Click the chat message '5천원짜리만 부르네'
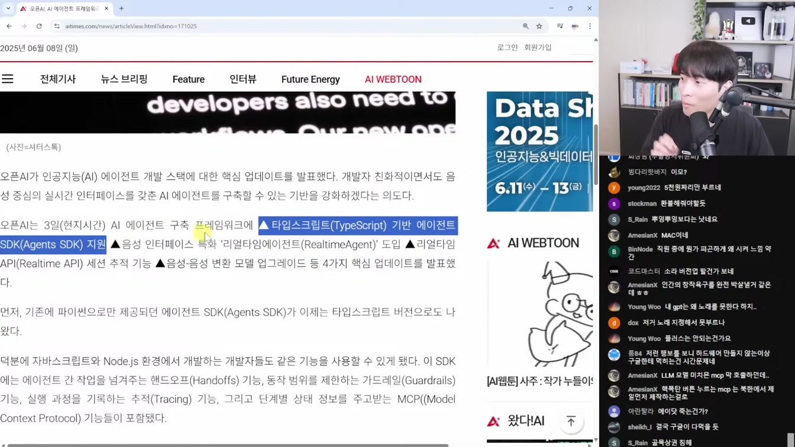 point(693,187)
